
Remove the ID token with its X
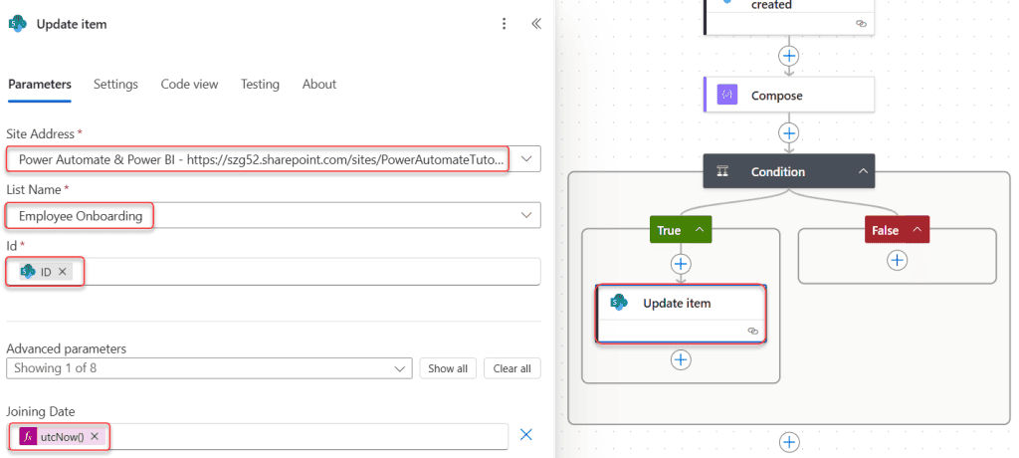tap(63, 272)
